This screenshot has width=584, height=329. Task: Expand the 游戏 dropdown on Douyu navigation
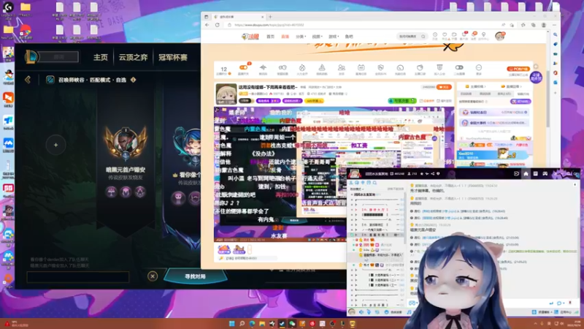click(334, 37)
